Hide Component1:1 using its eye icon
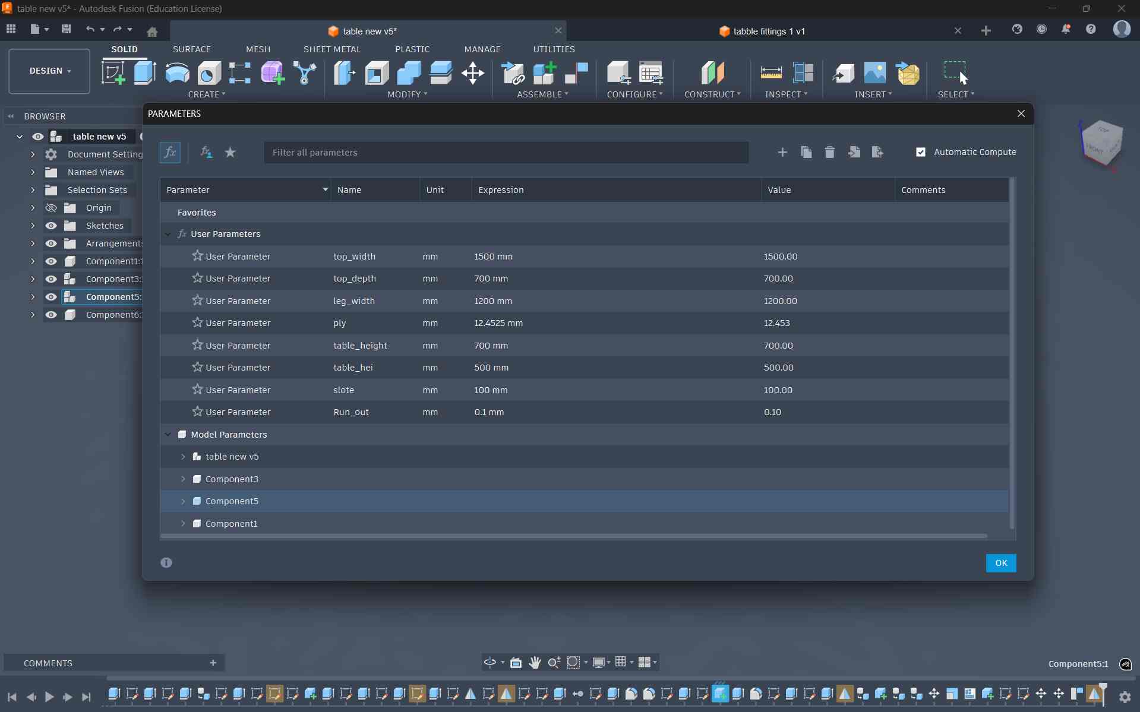Viewport: 1140px width, 712px height. tap(51, 261)
